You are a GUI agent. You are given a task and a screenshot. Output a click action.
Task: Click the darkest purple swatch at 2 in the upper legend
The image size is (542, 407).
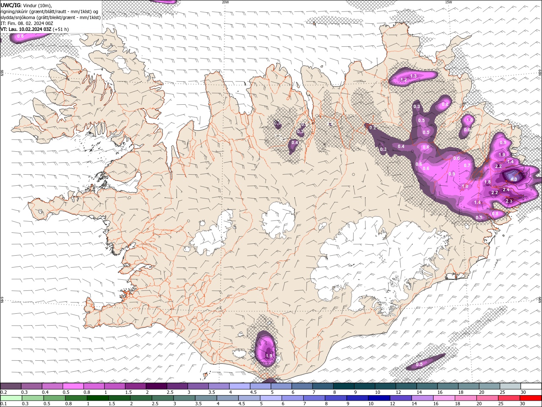tap(156, 386)
